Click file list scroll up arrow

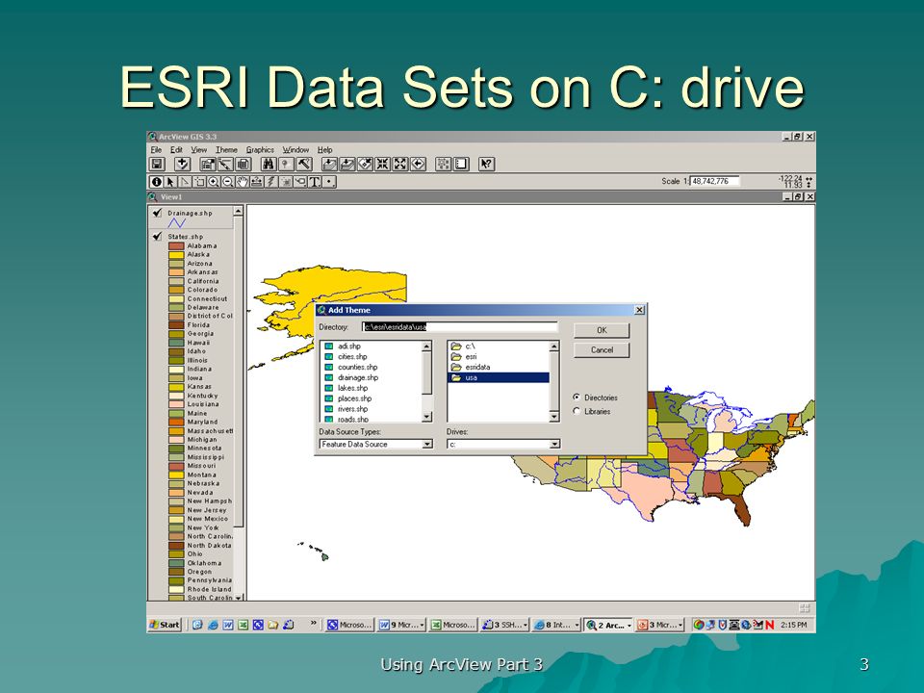pyautogui.click(x=427, y=346)
